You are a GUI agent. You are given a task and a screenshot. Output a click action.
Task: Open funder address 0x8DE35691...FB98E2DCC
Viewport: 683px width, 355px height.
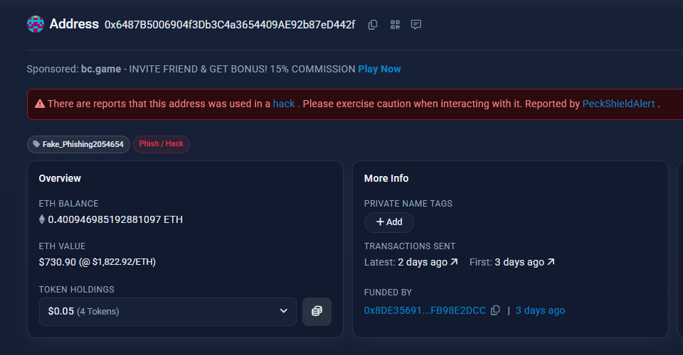coord(425,310)
